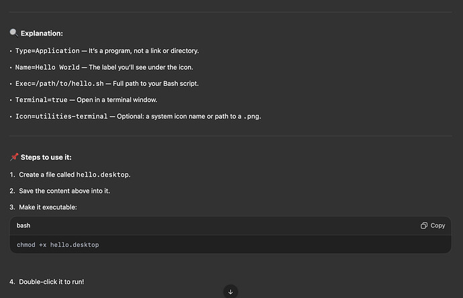Click 'Double-click it to run!' step text
This screenshot has height=298, width=463.
(x=52, y=282)
